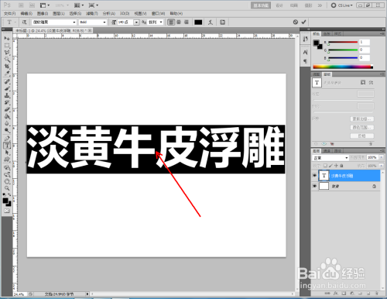
Task: Open the 帮助(H) menu
Action: (x=176, y=13)
